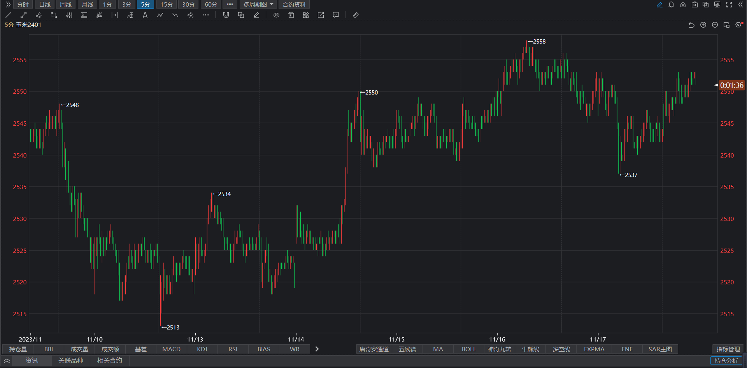Screen dimensions: 747x368
Task: Click the 2558 high price marker
Action: point(538,42)
